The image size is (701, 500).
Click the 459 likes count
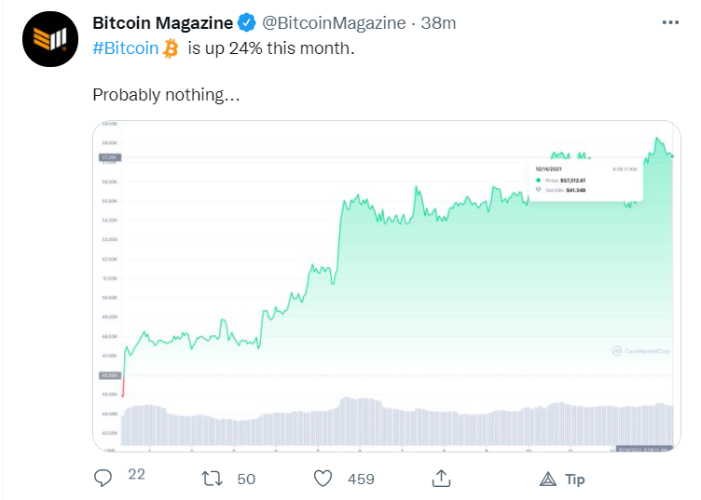pyautogui.click(x=361, y=479)
